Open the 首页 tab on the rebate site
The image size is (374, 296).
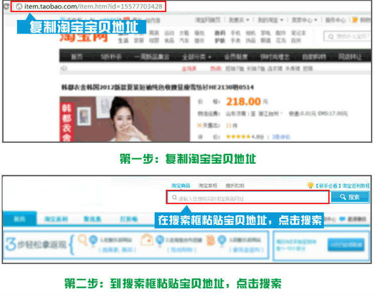[x=20, y=219]
